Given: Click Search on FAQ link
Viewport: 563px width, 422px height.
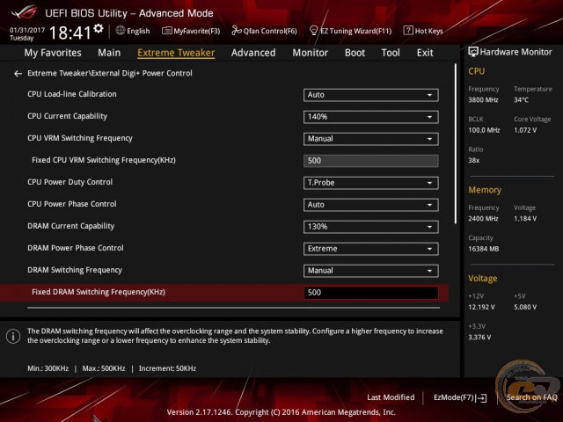Looking at the screenshot, I should pyautogui.click(x=531, y=397).
